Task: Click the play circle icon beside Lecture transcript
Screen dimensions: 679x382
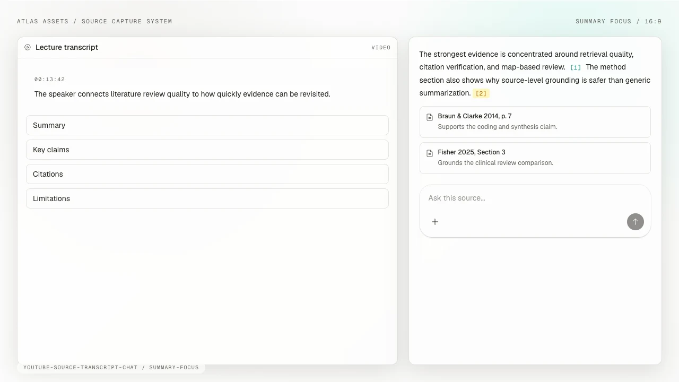Action: (x=28, y=47)
